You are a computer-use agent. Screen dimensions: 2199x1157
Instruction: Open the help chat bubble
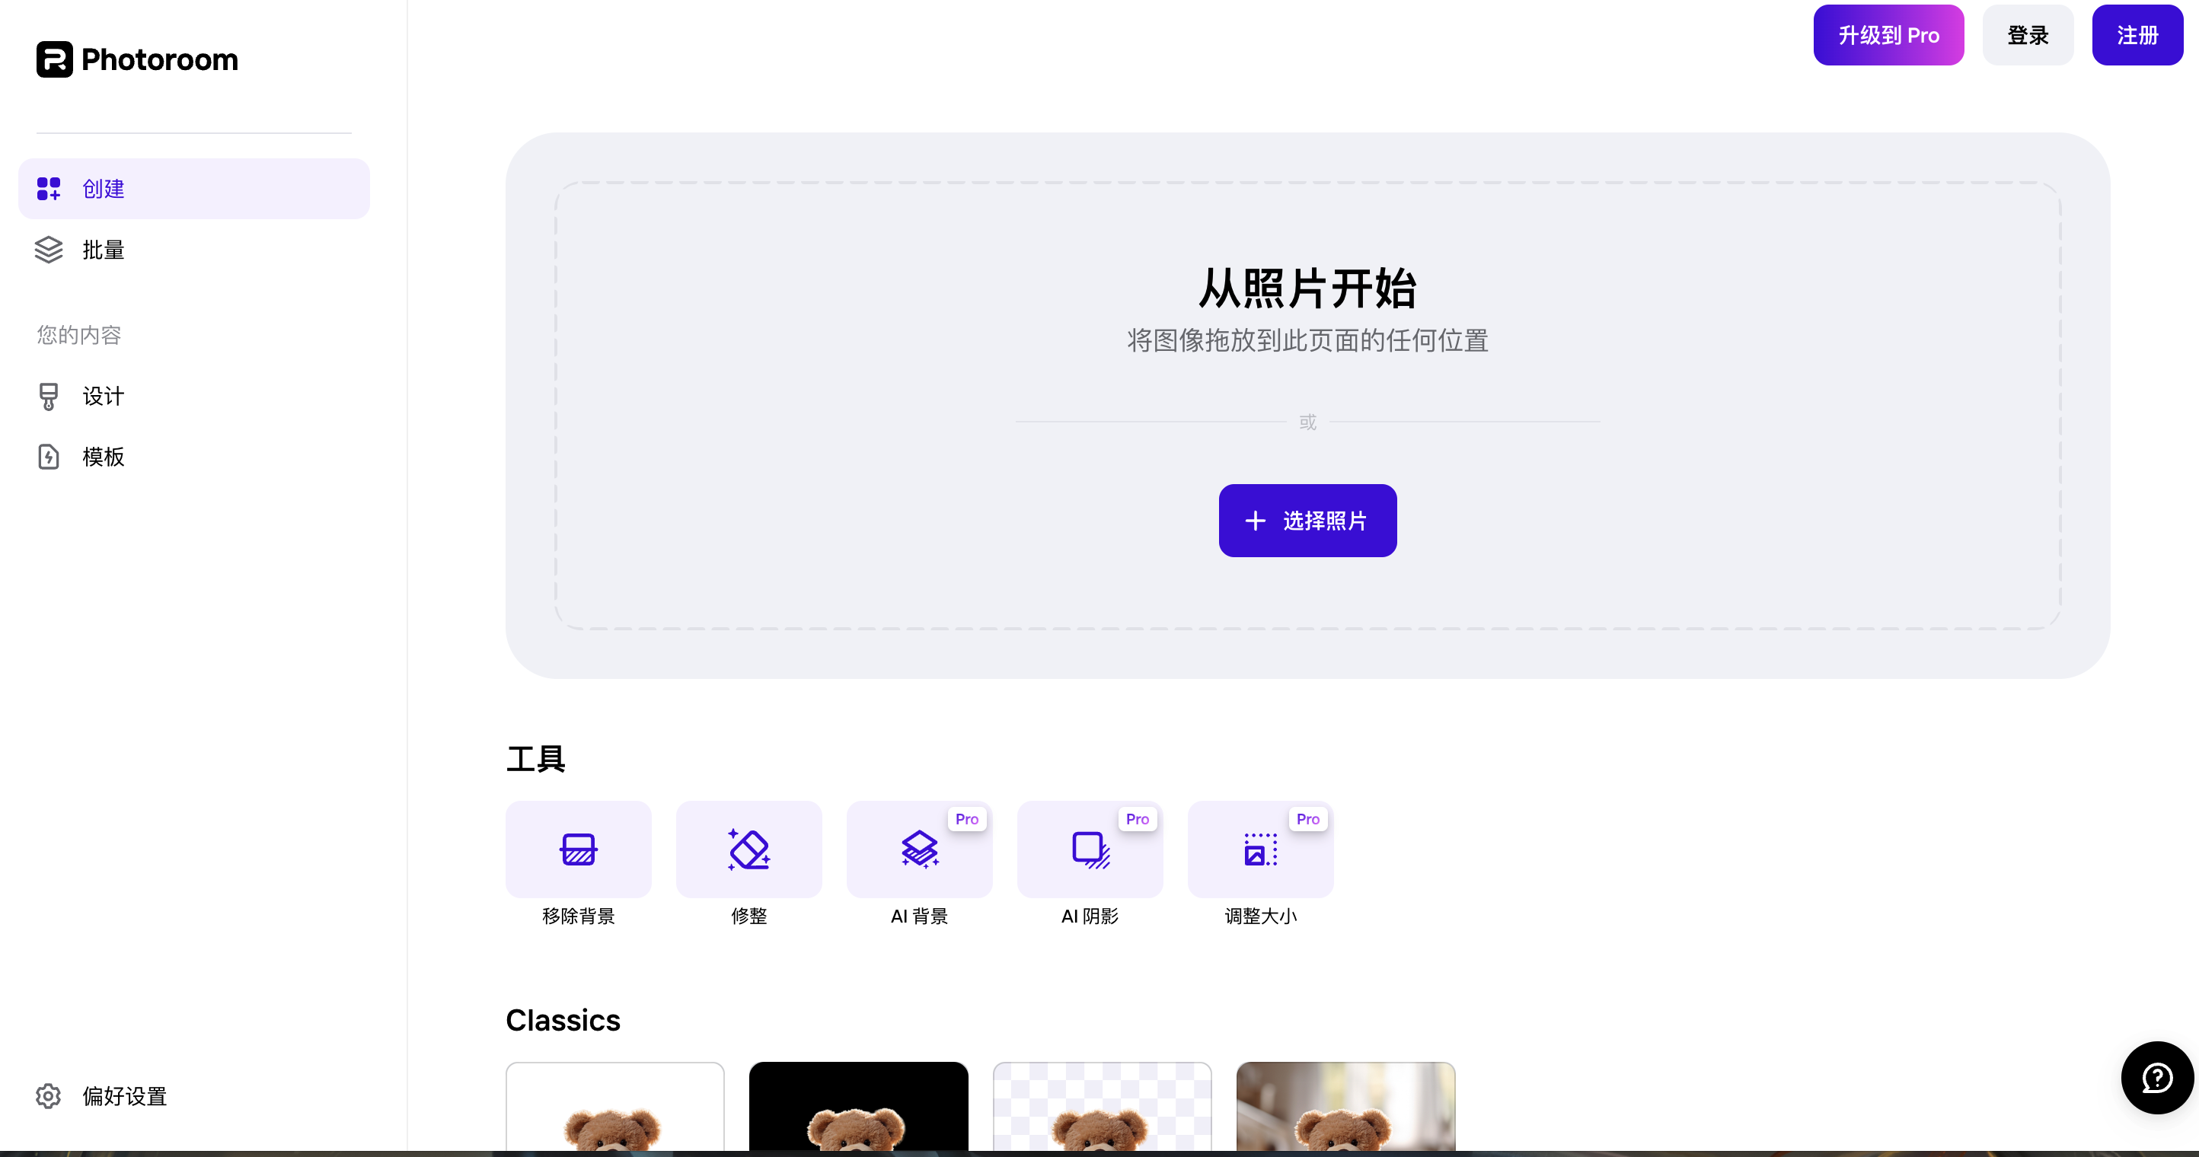pyautogui.click(x=2156, y=1078)
